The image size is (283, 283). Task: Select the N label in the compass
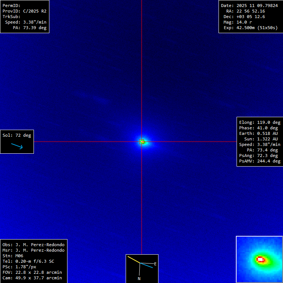[139, 279]
